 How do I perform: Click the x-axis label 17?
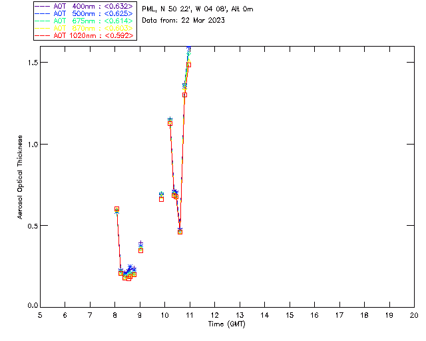[x=339, y=315]
